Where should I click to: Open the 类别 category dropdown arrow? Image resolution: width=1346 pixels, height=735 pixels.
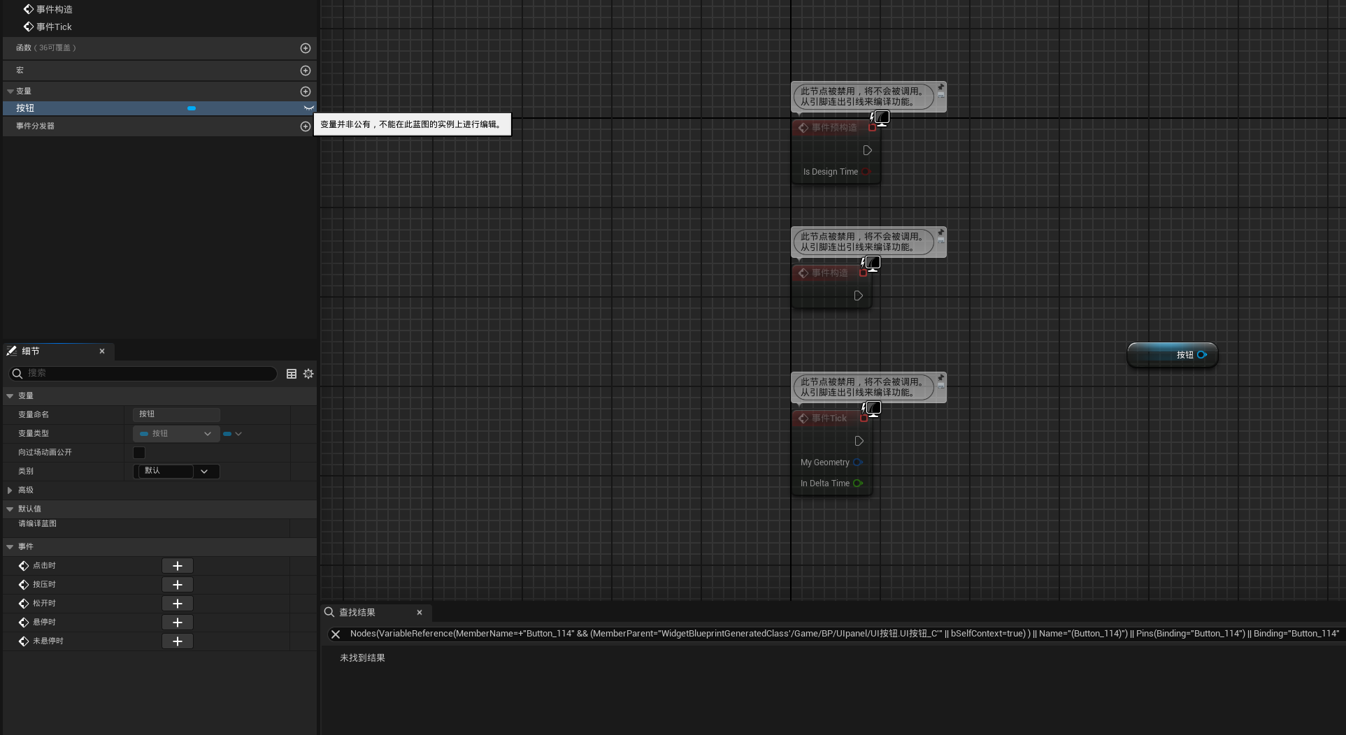coord(204,472)
